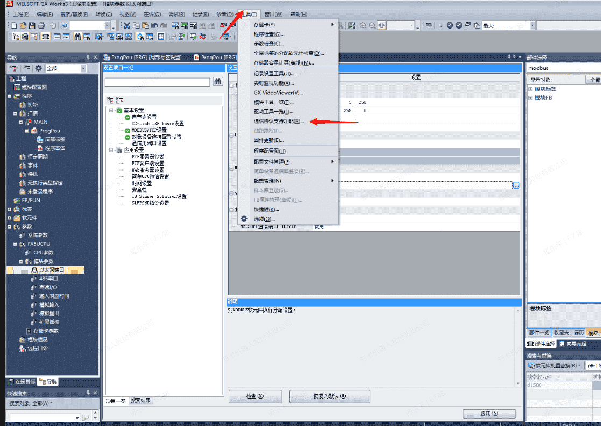Collapse the 程序 node in navigation tree
Viewport: 601px width, 426px height.
point(9,96)
